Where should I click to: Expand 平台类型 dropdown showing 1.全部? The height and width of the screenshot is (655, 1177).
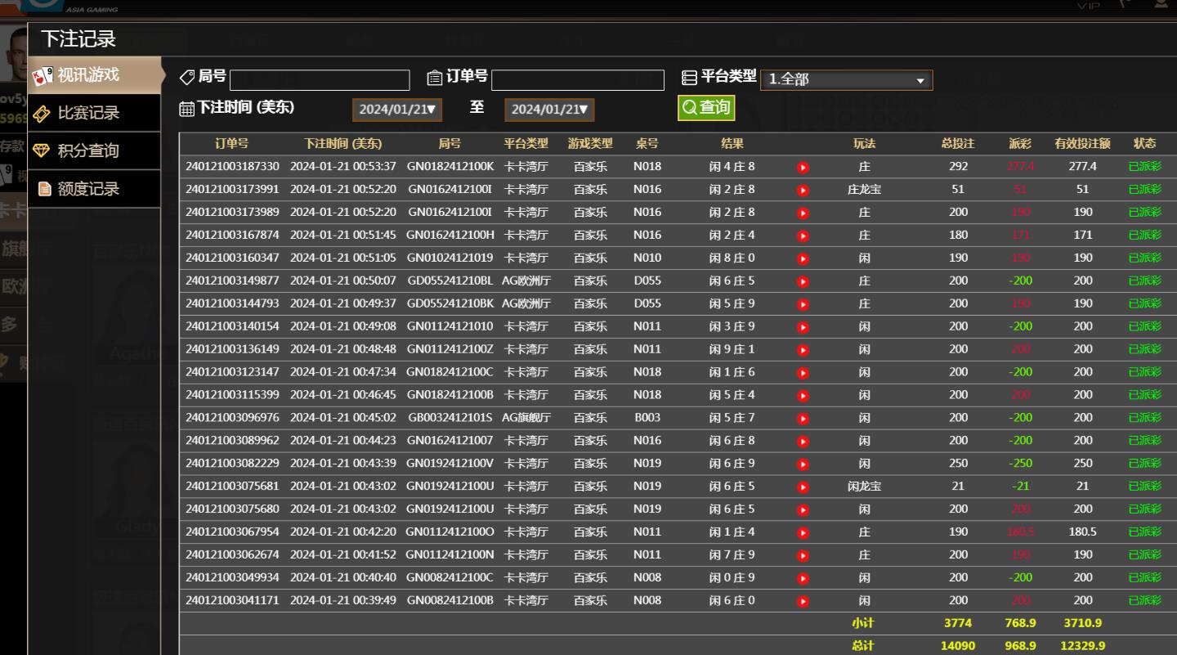846,79
